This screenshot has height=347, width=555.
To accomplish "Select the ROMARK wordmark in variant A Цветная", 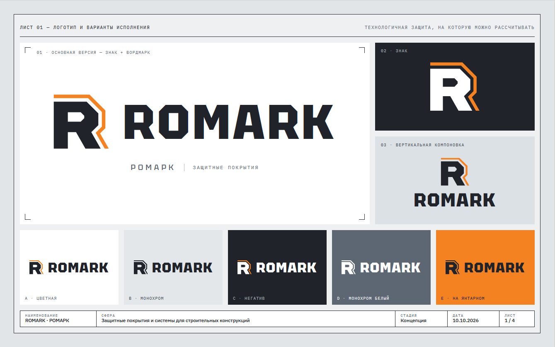I will tap(78, 267).
